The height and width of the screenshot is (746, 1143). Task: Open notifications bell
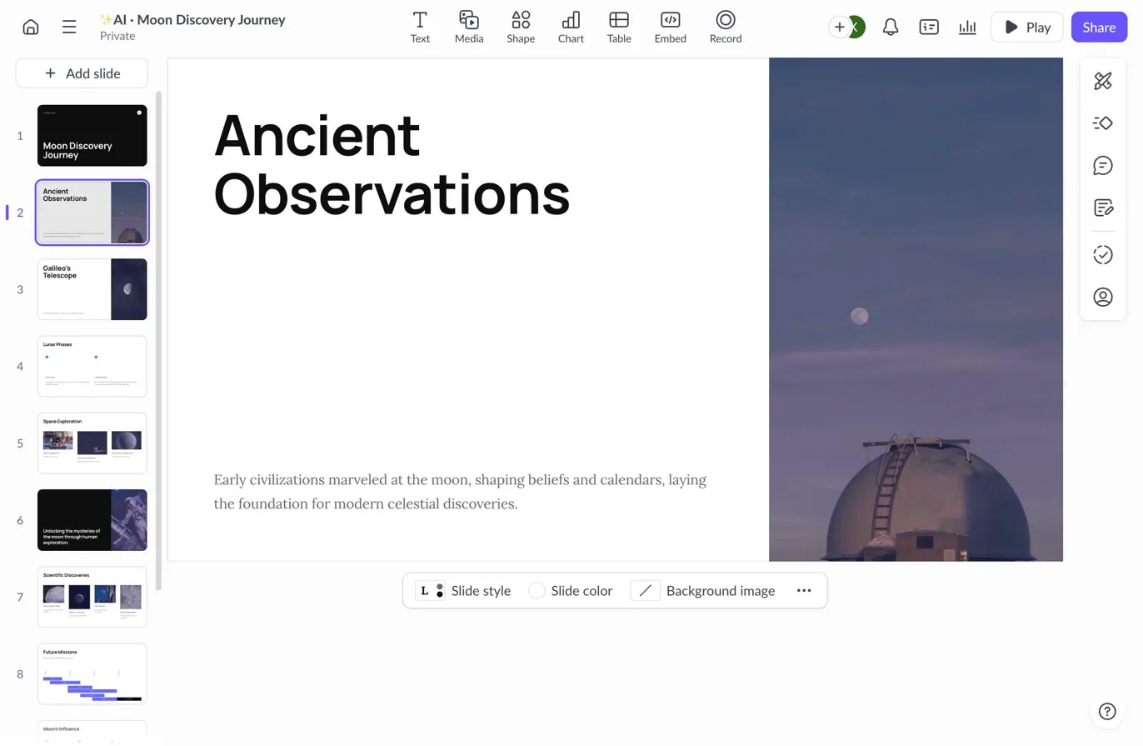[891, 28]
